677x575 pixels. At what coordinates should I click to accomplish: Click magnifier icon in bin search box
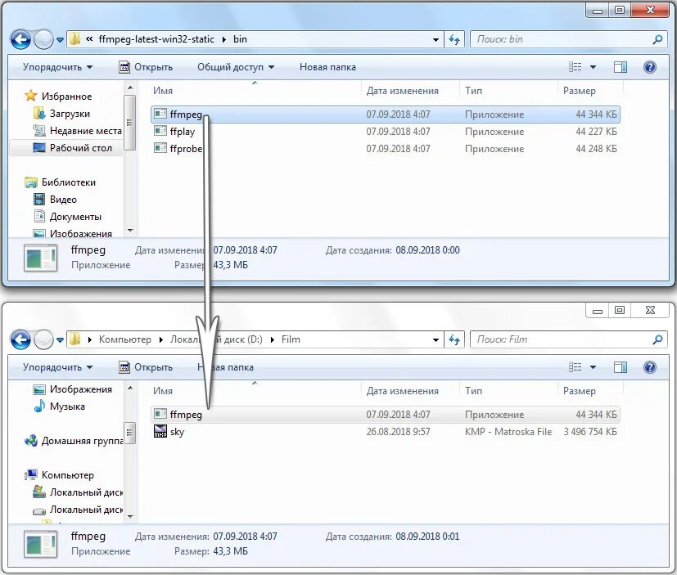[x=657, y=39]
